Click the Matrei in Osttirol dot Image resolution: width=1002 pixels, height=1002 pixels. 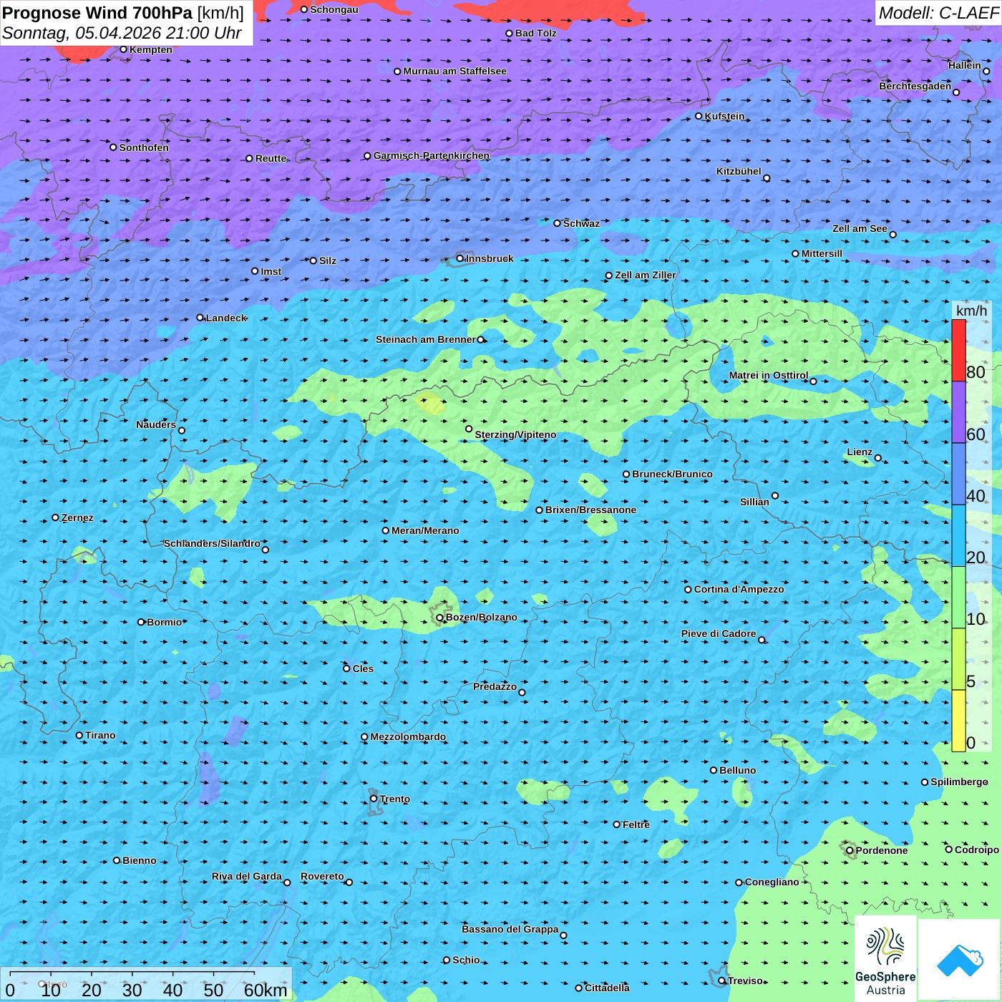coord(814,381)
